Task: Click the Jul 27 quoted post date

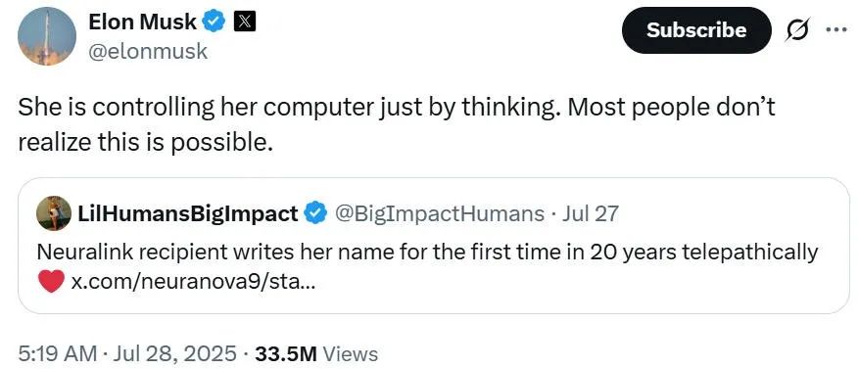Action: coord(591,213)
